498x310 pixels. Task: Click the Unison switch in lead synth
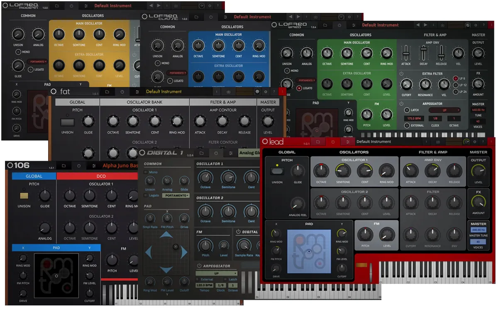click(x=276, y=171)
